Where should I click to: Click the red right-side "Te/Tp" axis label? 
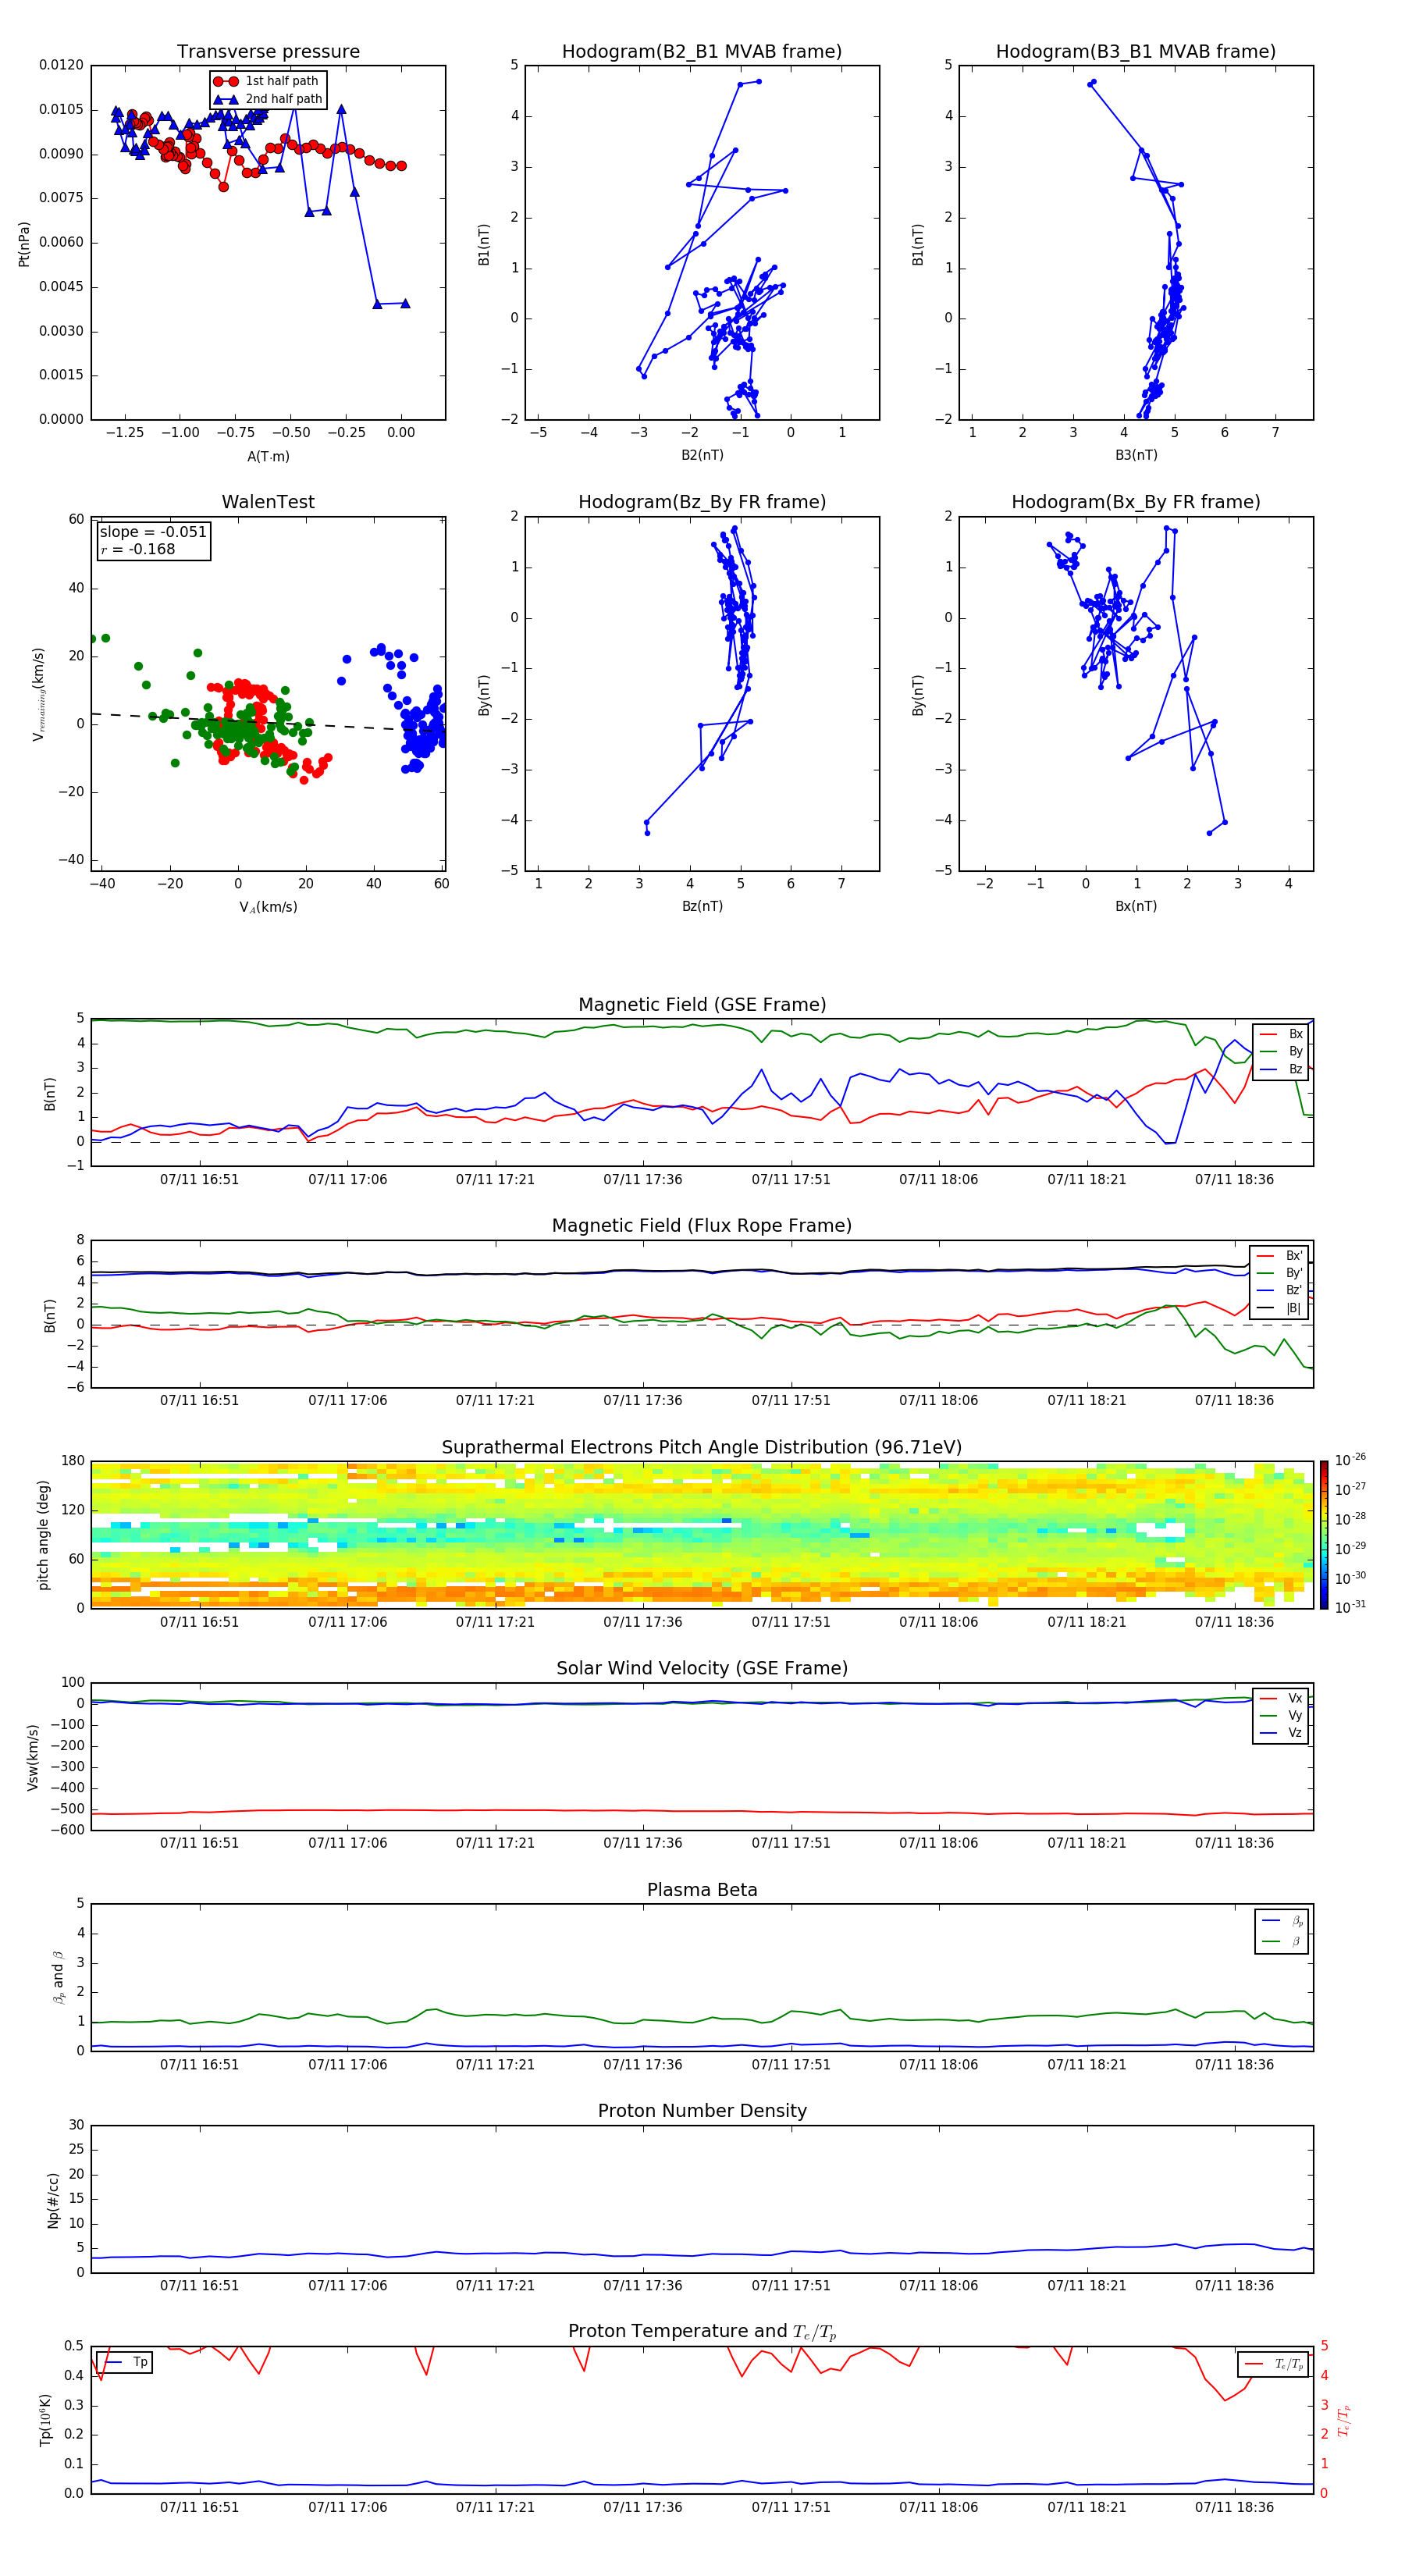(1346, 2420)
